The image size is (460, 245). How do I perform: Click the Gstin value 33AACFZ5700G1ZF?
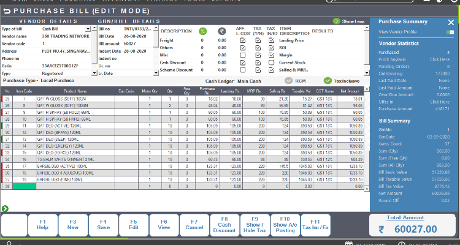click(60, 66)
